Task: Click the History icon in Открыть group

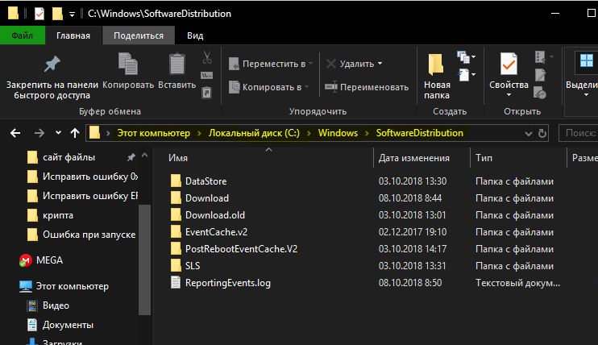Action: pyautogui.click(x=540, y=93)
